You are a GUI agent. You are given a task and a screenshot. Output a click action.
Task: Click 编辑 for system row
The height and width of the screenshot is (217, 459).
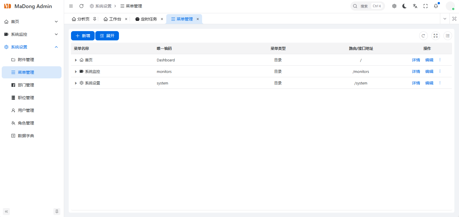[429, 83]
